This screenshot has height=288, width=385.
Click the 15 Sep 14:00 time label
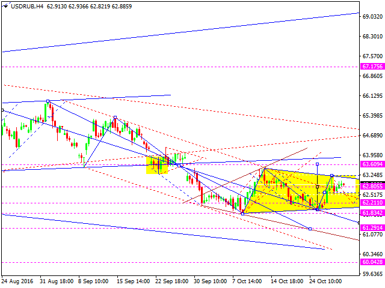(134, 281)
